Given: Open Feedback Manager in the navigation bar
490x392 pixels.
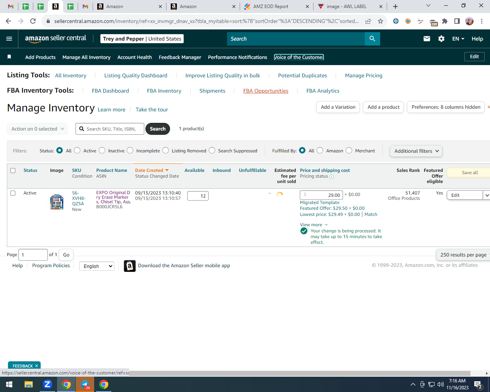Looking at the screenshot, I should point(180,57).
